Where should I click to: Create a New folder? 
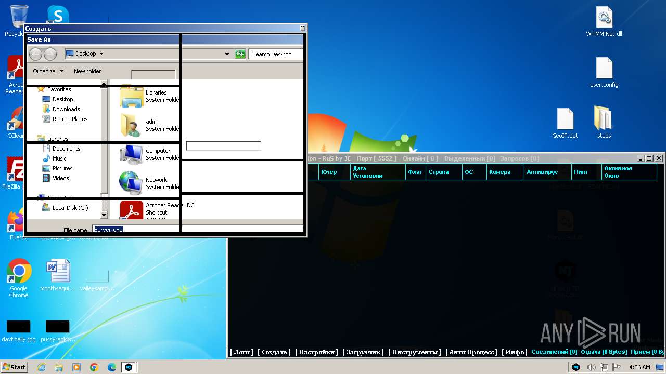(x=87, y=71)
